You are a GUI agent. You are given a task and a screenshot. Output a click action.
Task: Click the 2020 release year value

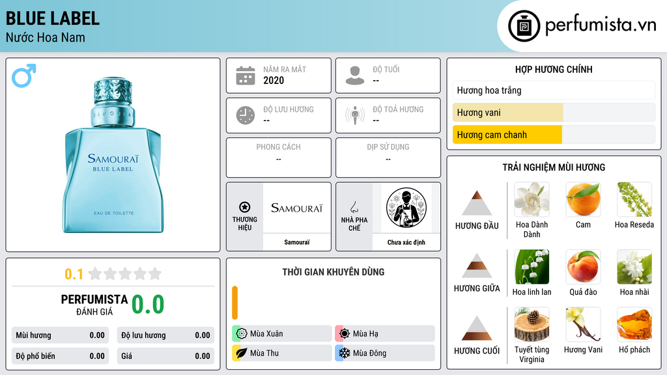point(274,80)
